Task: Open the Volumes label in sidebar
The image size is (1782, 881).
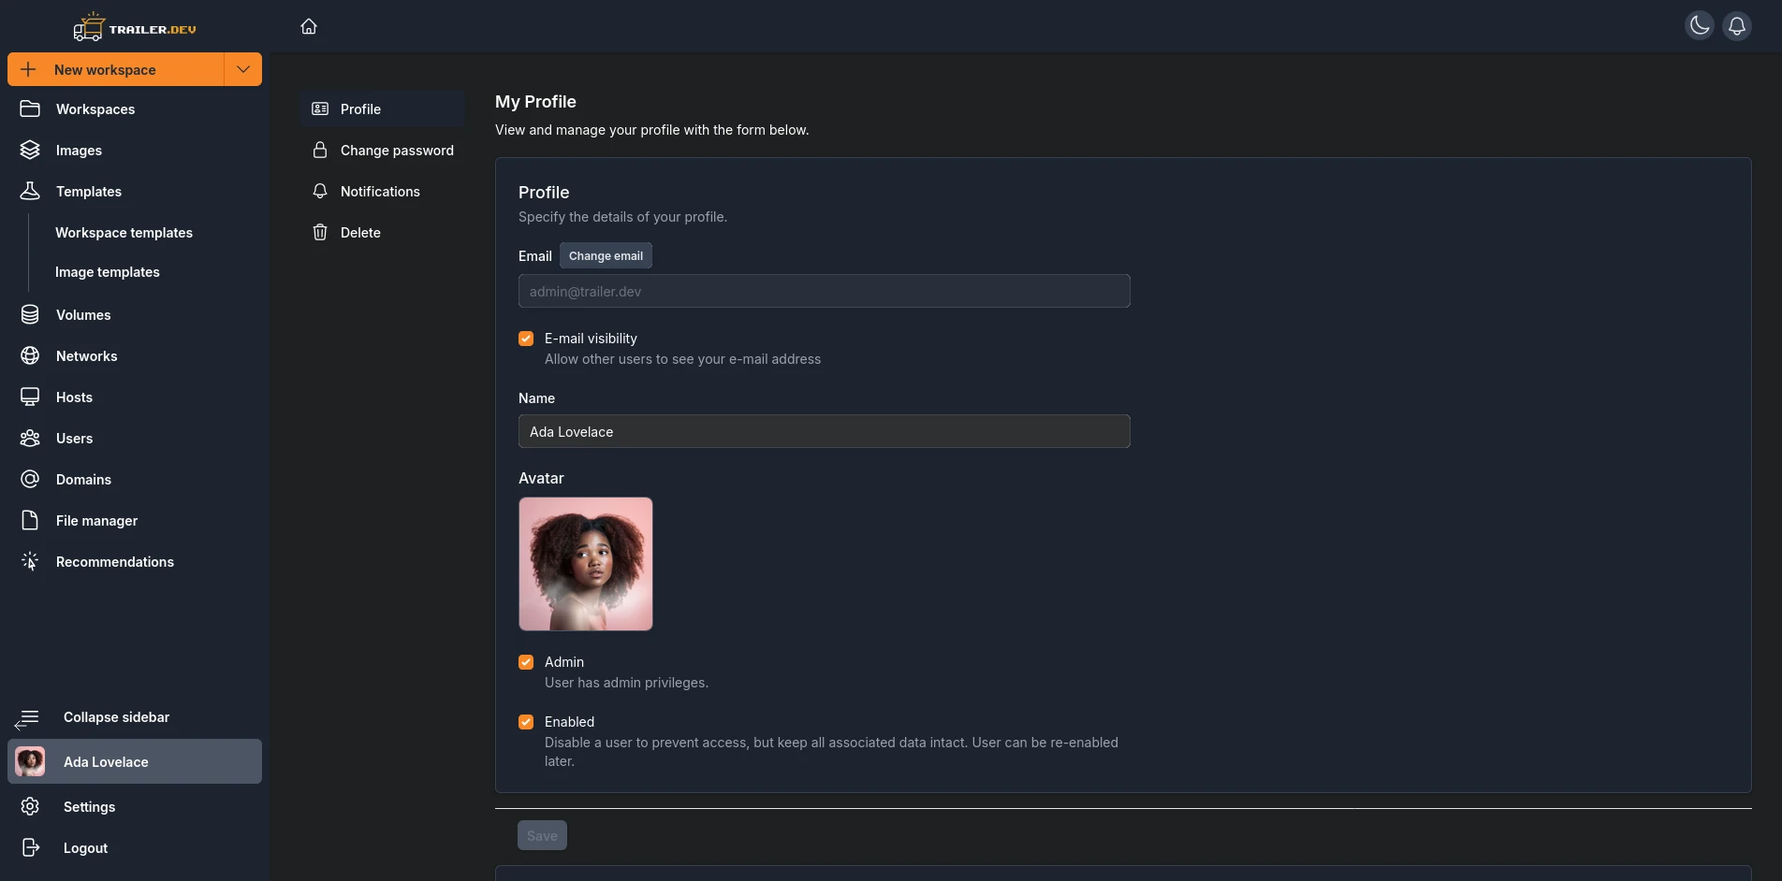Action: (83, 314)
